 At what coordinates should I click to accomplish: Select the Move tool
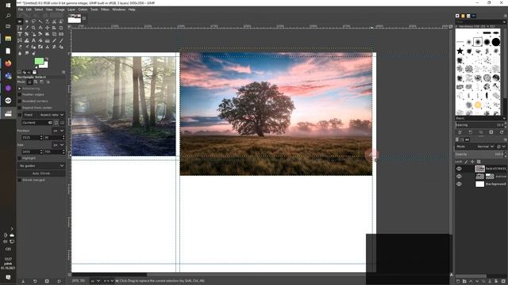pos(47,28)
